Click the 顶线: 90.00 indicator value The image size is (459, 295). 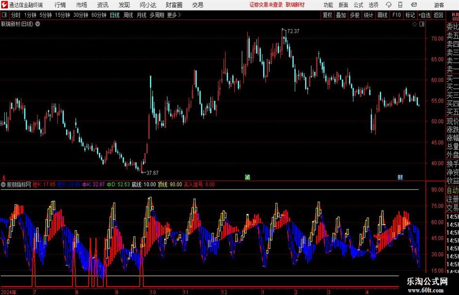point(170,185)
